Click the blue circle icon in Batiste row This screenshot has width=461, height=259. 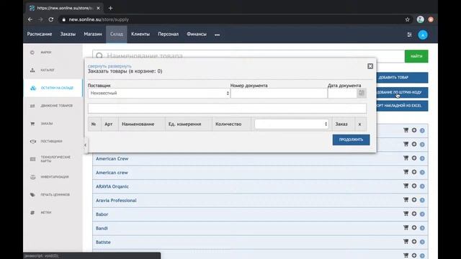pos(422,242)
